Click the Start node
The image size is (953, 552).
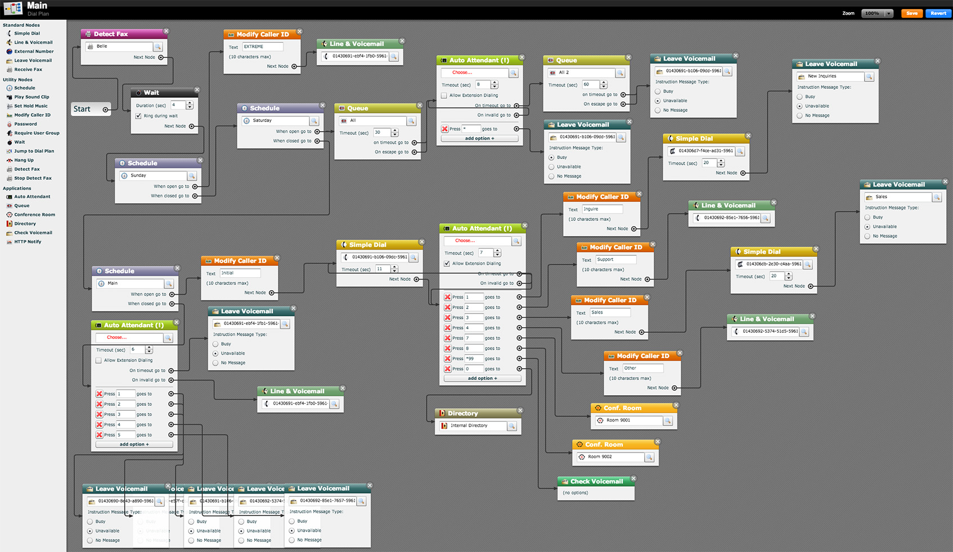click(x=83, y=108)
